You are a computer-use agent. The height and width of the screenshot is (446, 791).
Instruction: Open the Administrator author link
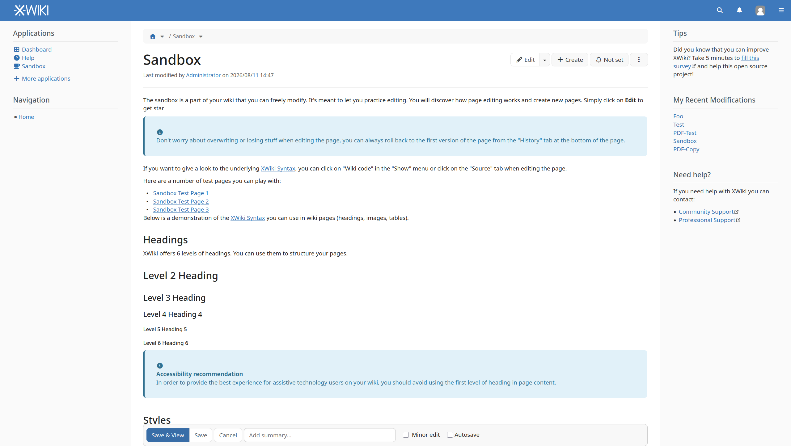[203, 75]
